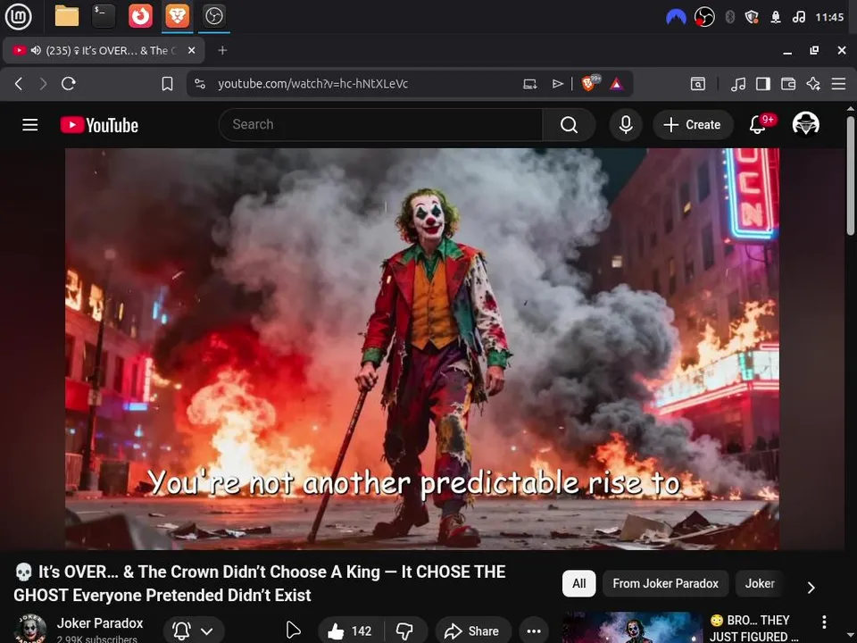The width and height of the screenshot is (857, 643).
Task: Select the From Joker Paradox chip
Action: [x=665, y=583]
